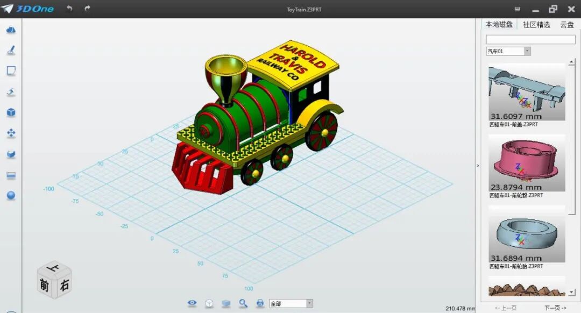Viewport: 581px width, 313px height.
Task: Open the material sphere color tool
Action: click(11, 196)
